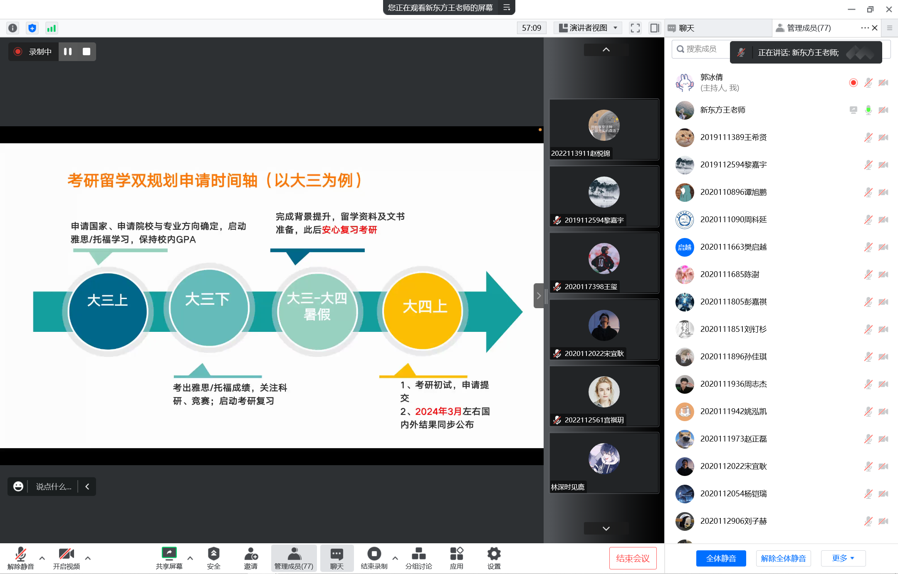Expand audio options arrow beside mute
This screenshot has width=898, height=574.
tap(42, 558)
